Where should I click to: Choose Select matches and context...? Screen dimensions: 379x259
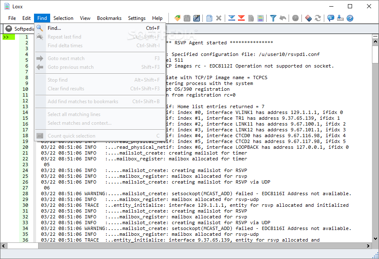click(100, 123)
